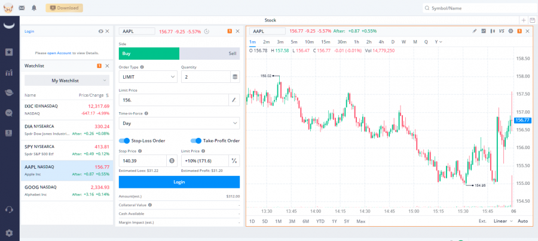Turn off the Take-Profit Order toggle
The height and width of the screenshot is (241, 538).
click(196, 141)
